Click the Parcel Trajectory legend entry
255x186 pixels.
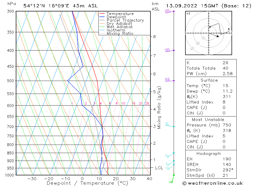[122, 20]
